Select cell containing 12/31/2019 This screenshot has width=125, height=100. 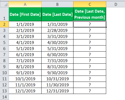pyautogui.click(x=57, y=91)
